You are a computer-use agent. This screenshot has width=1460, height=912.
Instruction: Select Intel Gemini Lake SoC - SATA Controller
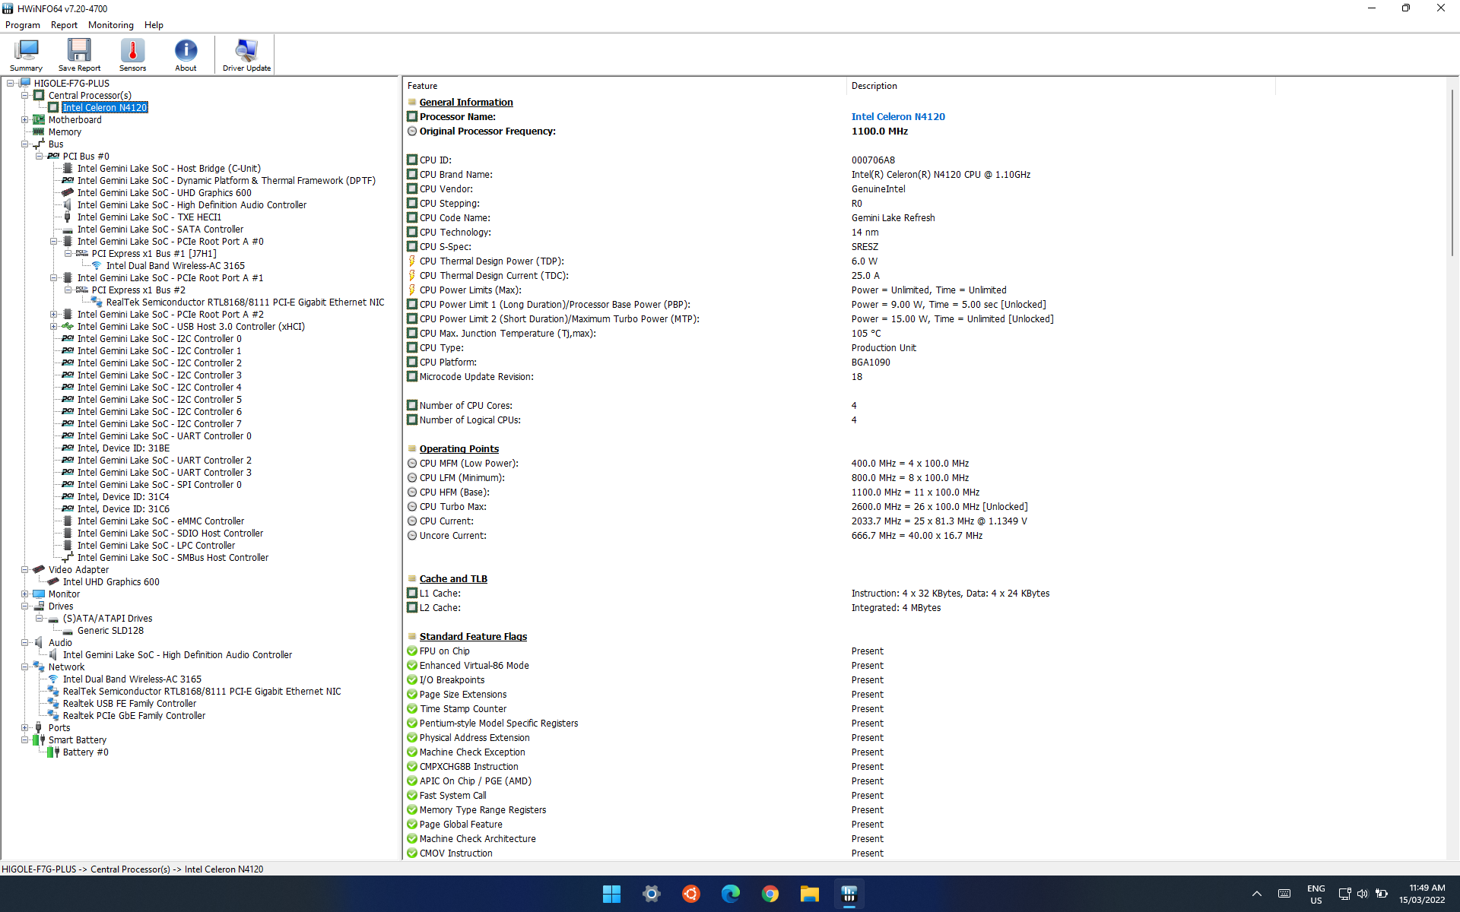coord(160,230)
